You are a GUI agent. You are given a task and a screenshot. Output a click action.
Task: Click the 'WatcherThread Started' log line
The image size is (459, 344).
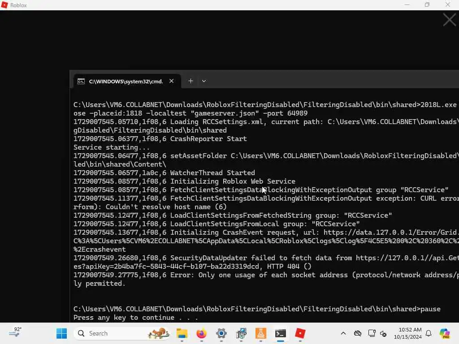[x=164, y=172]
